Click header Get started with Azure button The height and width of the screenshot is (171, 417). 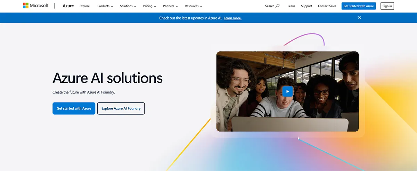(x=359, y=6)
